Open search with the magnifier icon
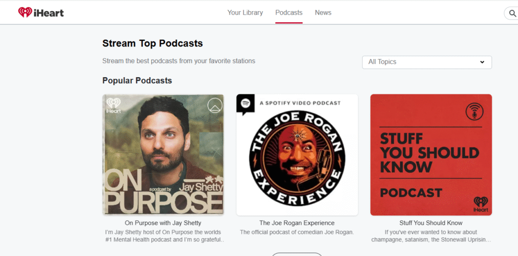 [x=510, y=13]
